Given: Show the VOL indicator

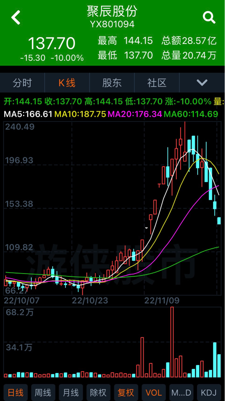Looking at the screenshot, I should click(154, 393).
